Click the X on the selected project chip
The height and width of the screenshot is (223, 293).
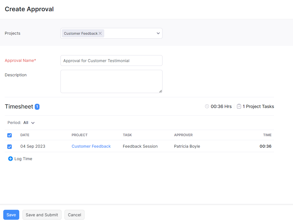click(x=100, y=33)
